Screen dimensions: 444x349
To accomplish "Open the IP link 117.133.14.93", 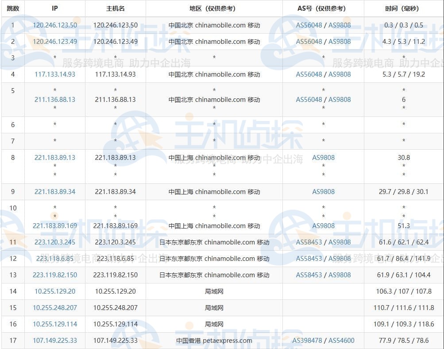I will [x=54, y=74].
